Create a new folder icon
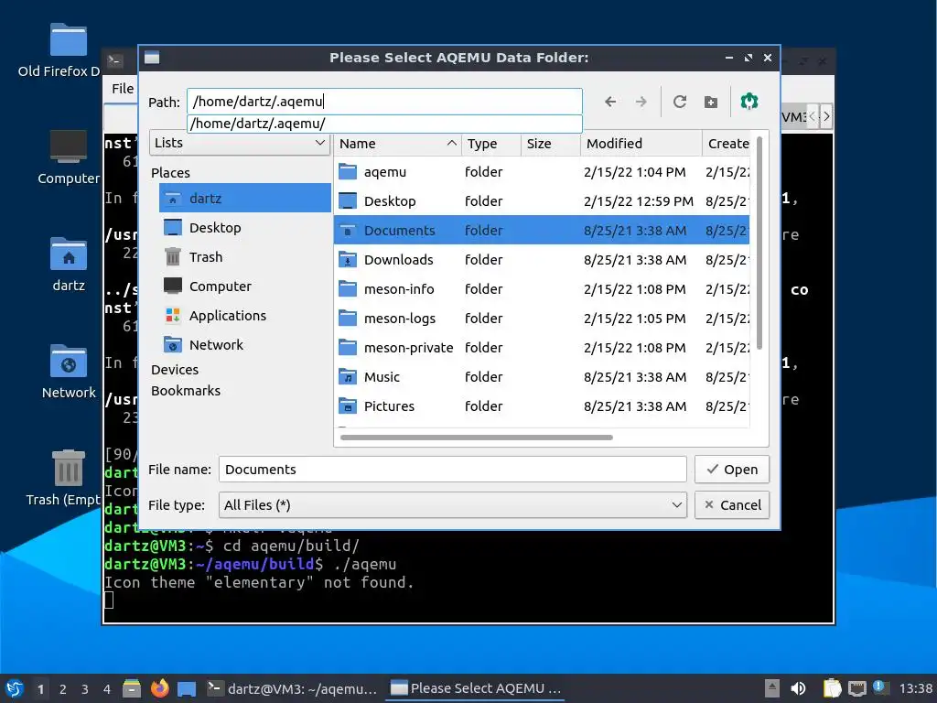Viewport: 937px width, 703px height. pyautogui.click(x=710, y=103)
